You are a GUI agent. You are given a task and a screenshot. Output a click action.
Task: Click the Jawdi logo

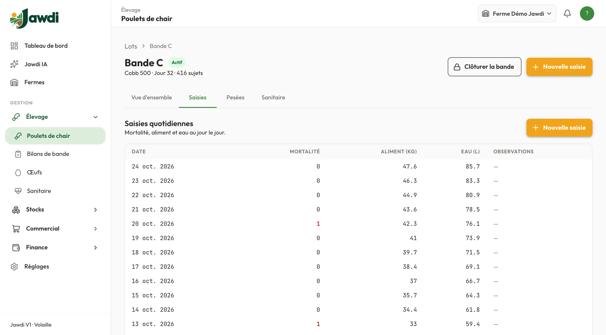(34, 18)
